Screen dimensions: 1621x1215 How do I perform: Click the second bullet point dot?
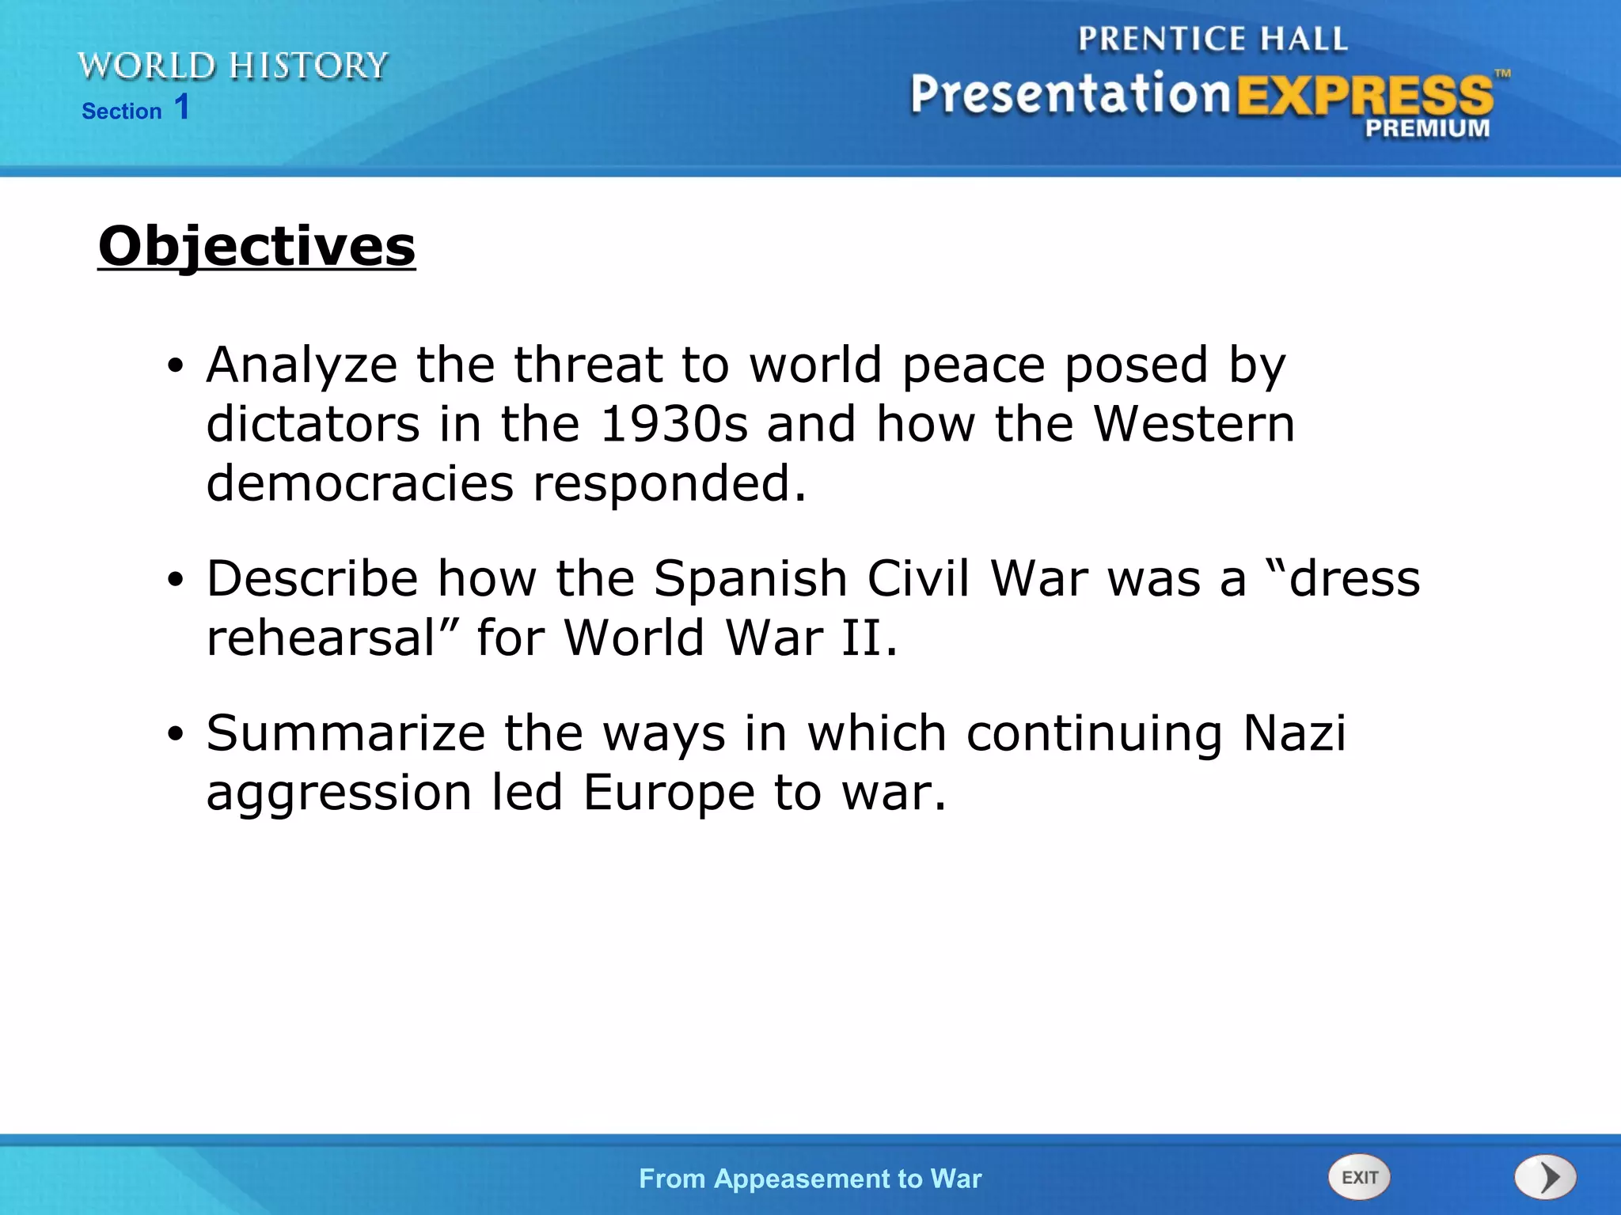pyautogui.click(x=175, y=580)
